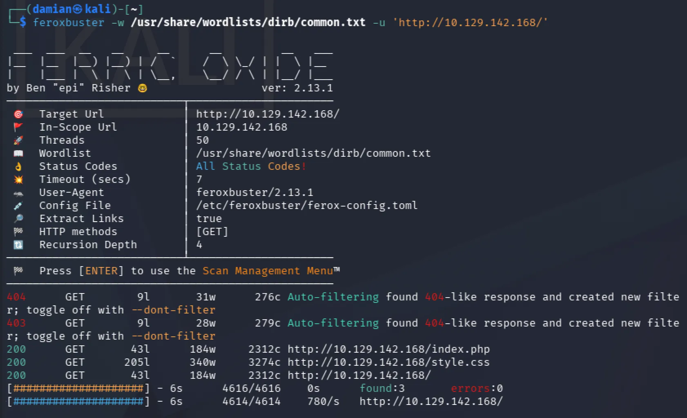Image resolution: width=687 pixels, height=418 pixels.
Task: Click the red 404 status code at line start
Action: 16,297
